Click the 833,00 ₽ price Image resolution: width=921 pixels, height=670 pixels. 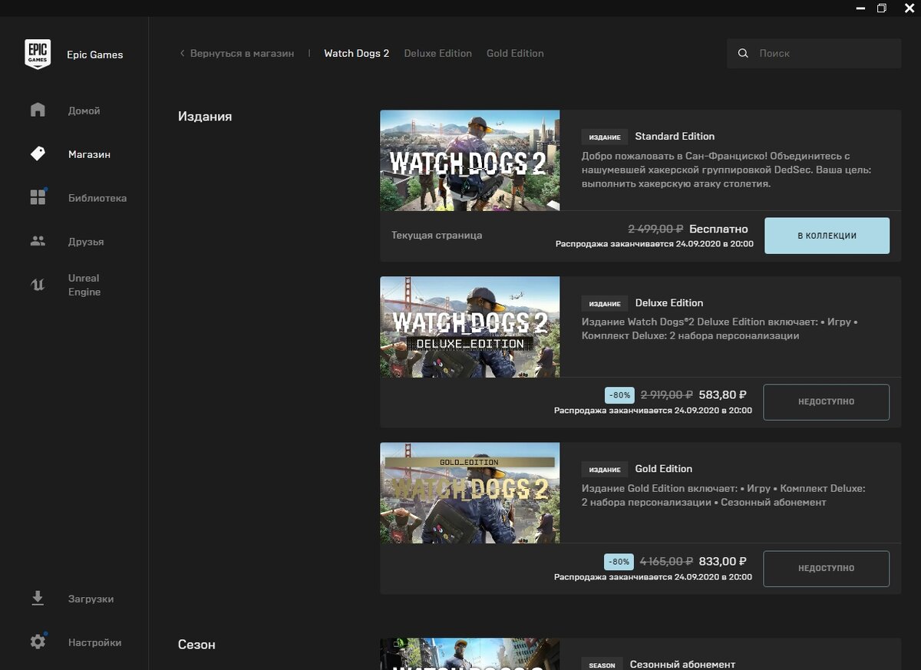[x=723, y=561]
